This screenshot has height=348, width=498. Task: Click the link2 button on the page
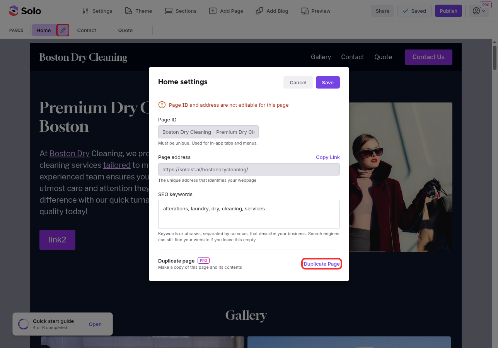pos(57,240)
